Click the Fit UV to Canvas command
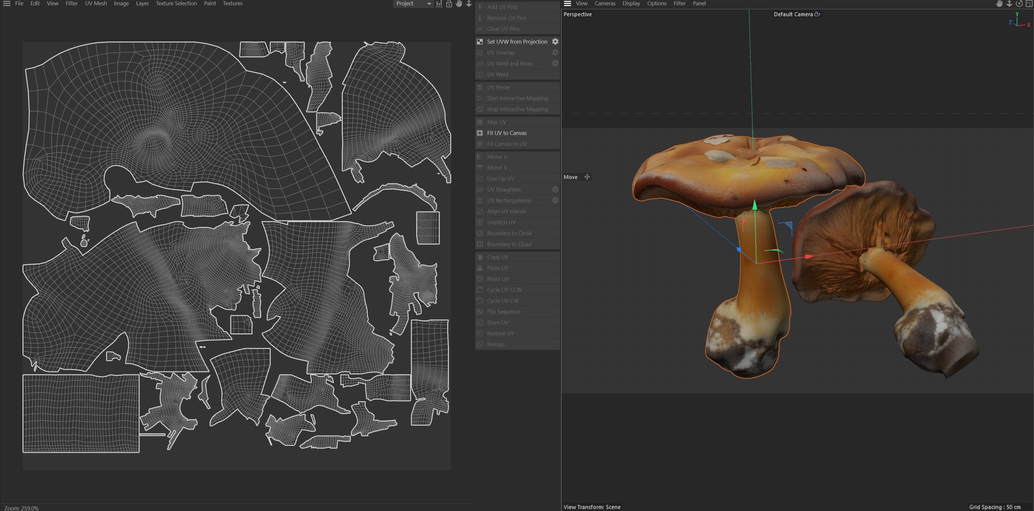 pyautogui.click(x=506, y=133)
